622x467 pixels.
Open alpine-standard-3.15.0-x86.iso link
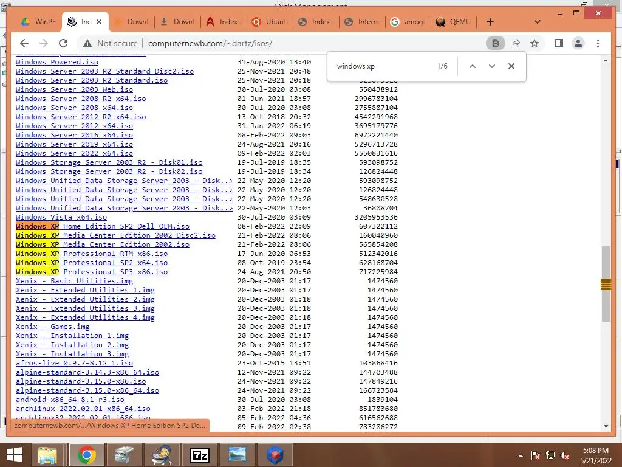pos(81,382)
